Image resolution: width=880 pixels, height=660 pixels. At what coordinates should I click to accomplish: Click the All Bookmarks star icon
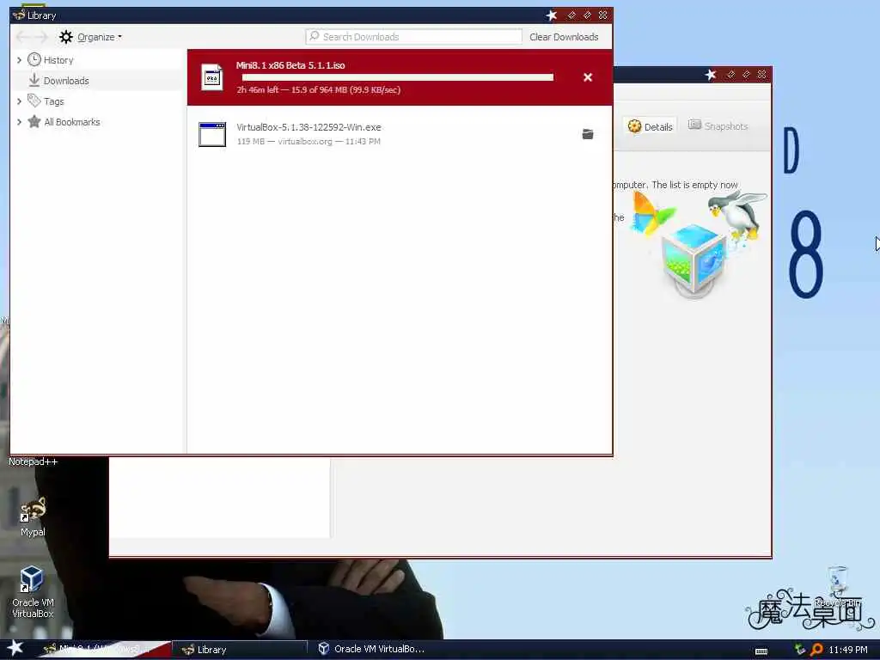[34, 121]
